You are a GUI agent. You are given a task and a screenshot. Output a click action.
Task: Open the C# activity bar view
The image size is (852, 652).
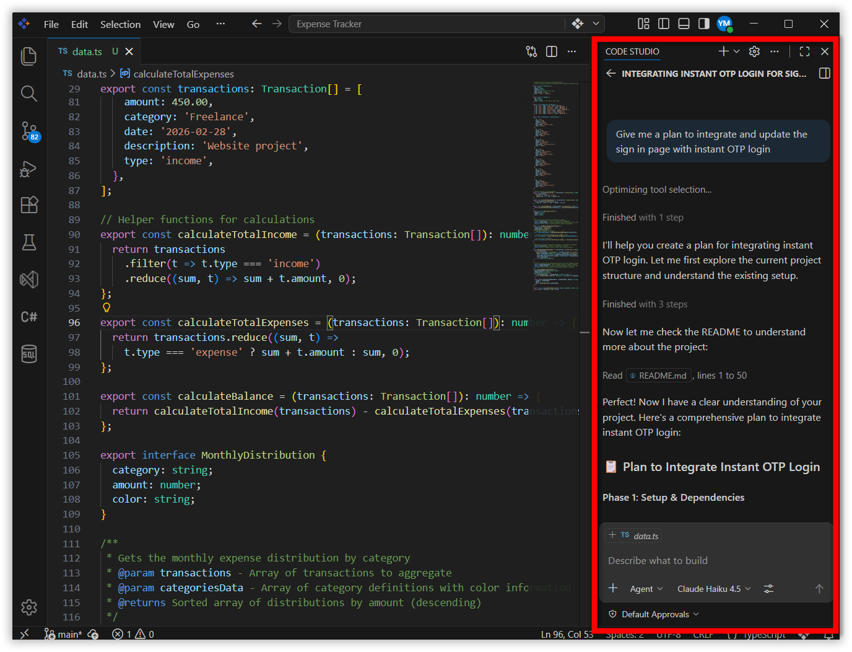29,317
